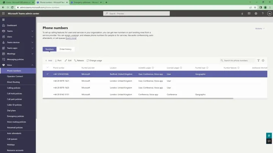273x153 pixels.
Task: Open the Actions dropdown
Action: coord(260,28)
